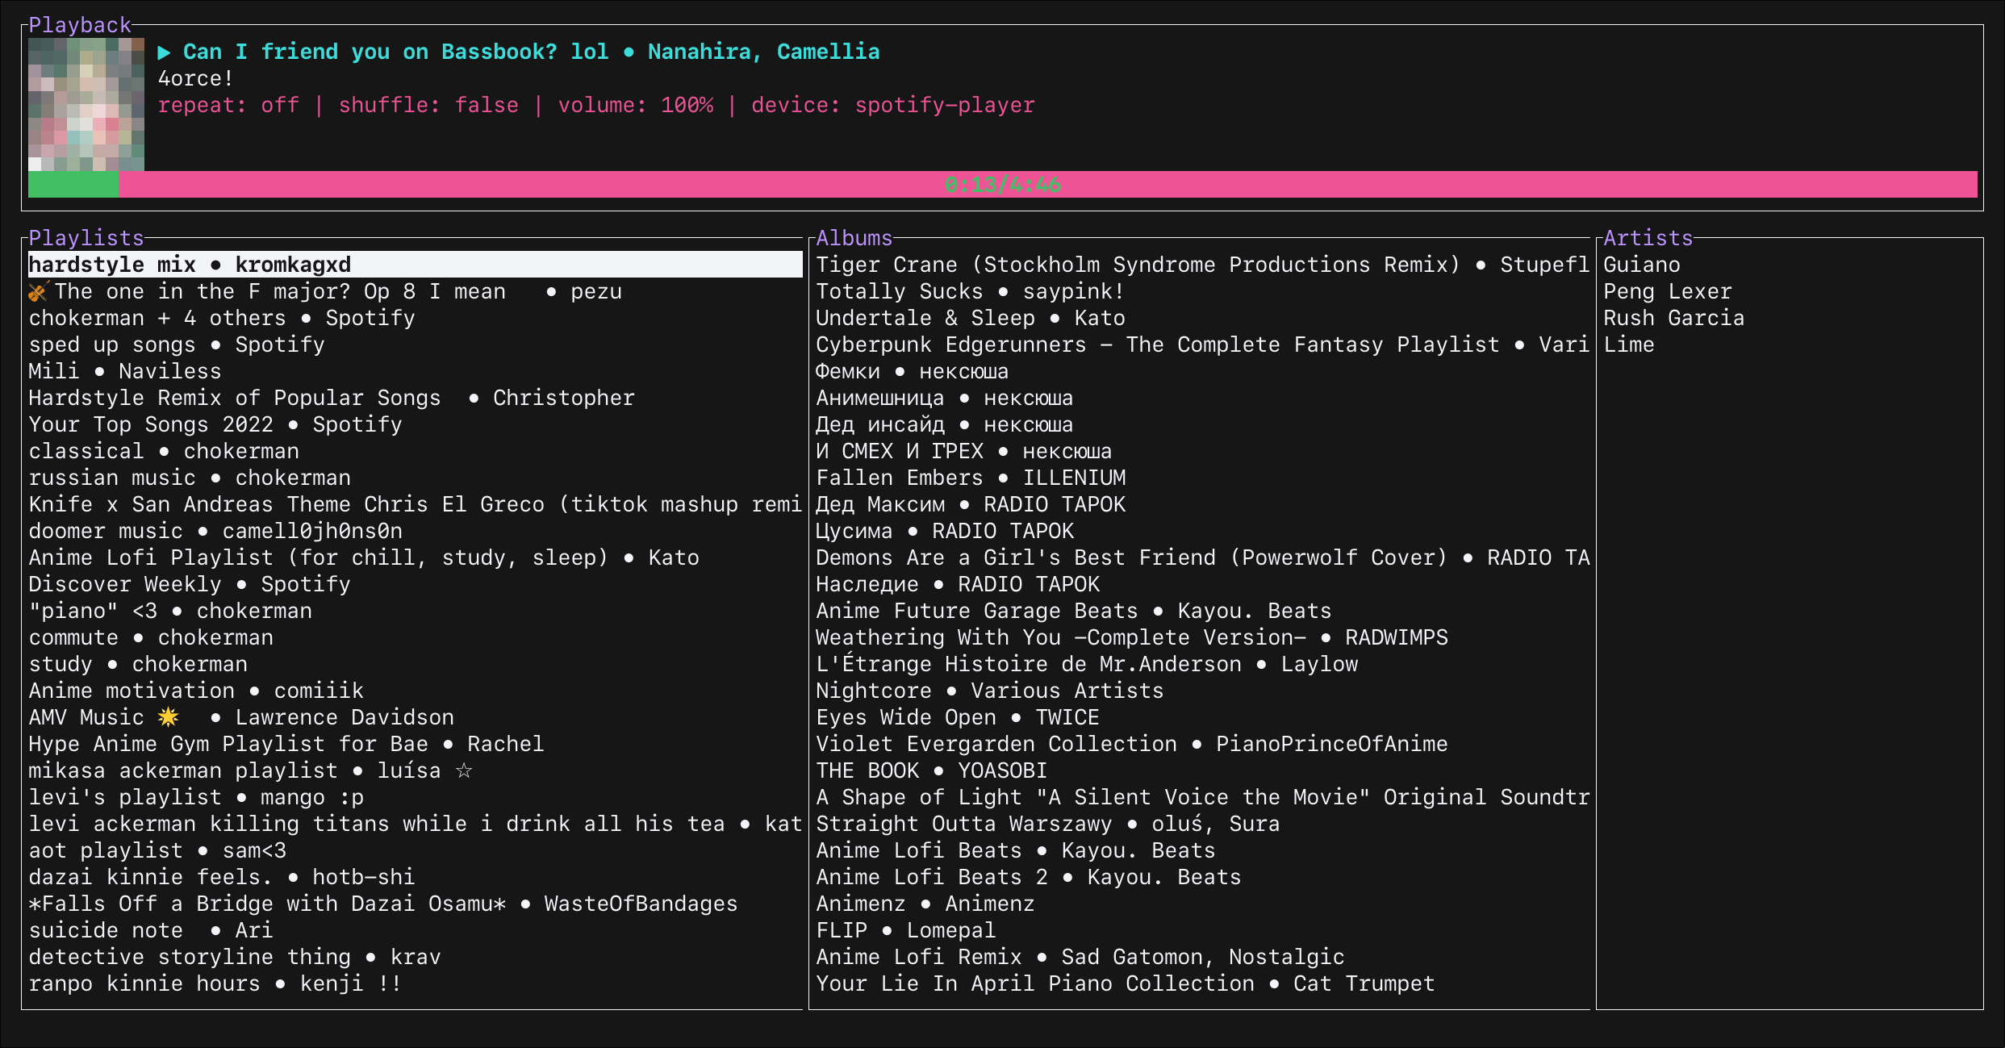Open the Discover Weekly playlist
Image resolution: width=2005 pixels, height=1048 pixels.
coord(190,584)
